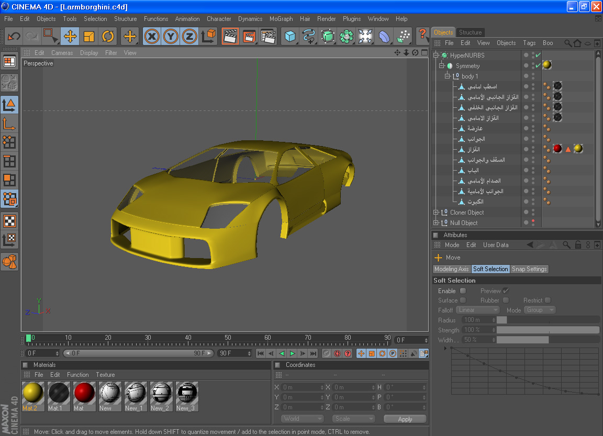Switch to the Structure tab
The image size is (603, 436).
[471, 32]
